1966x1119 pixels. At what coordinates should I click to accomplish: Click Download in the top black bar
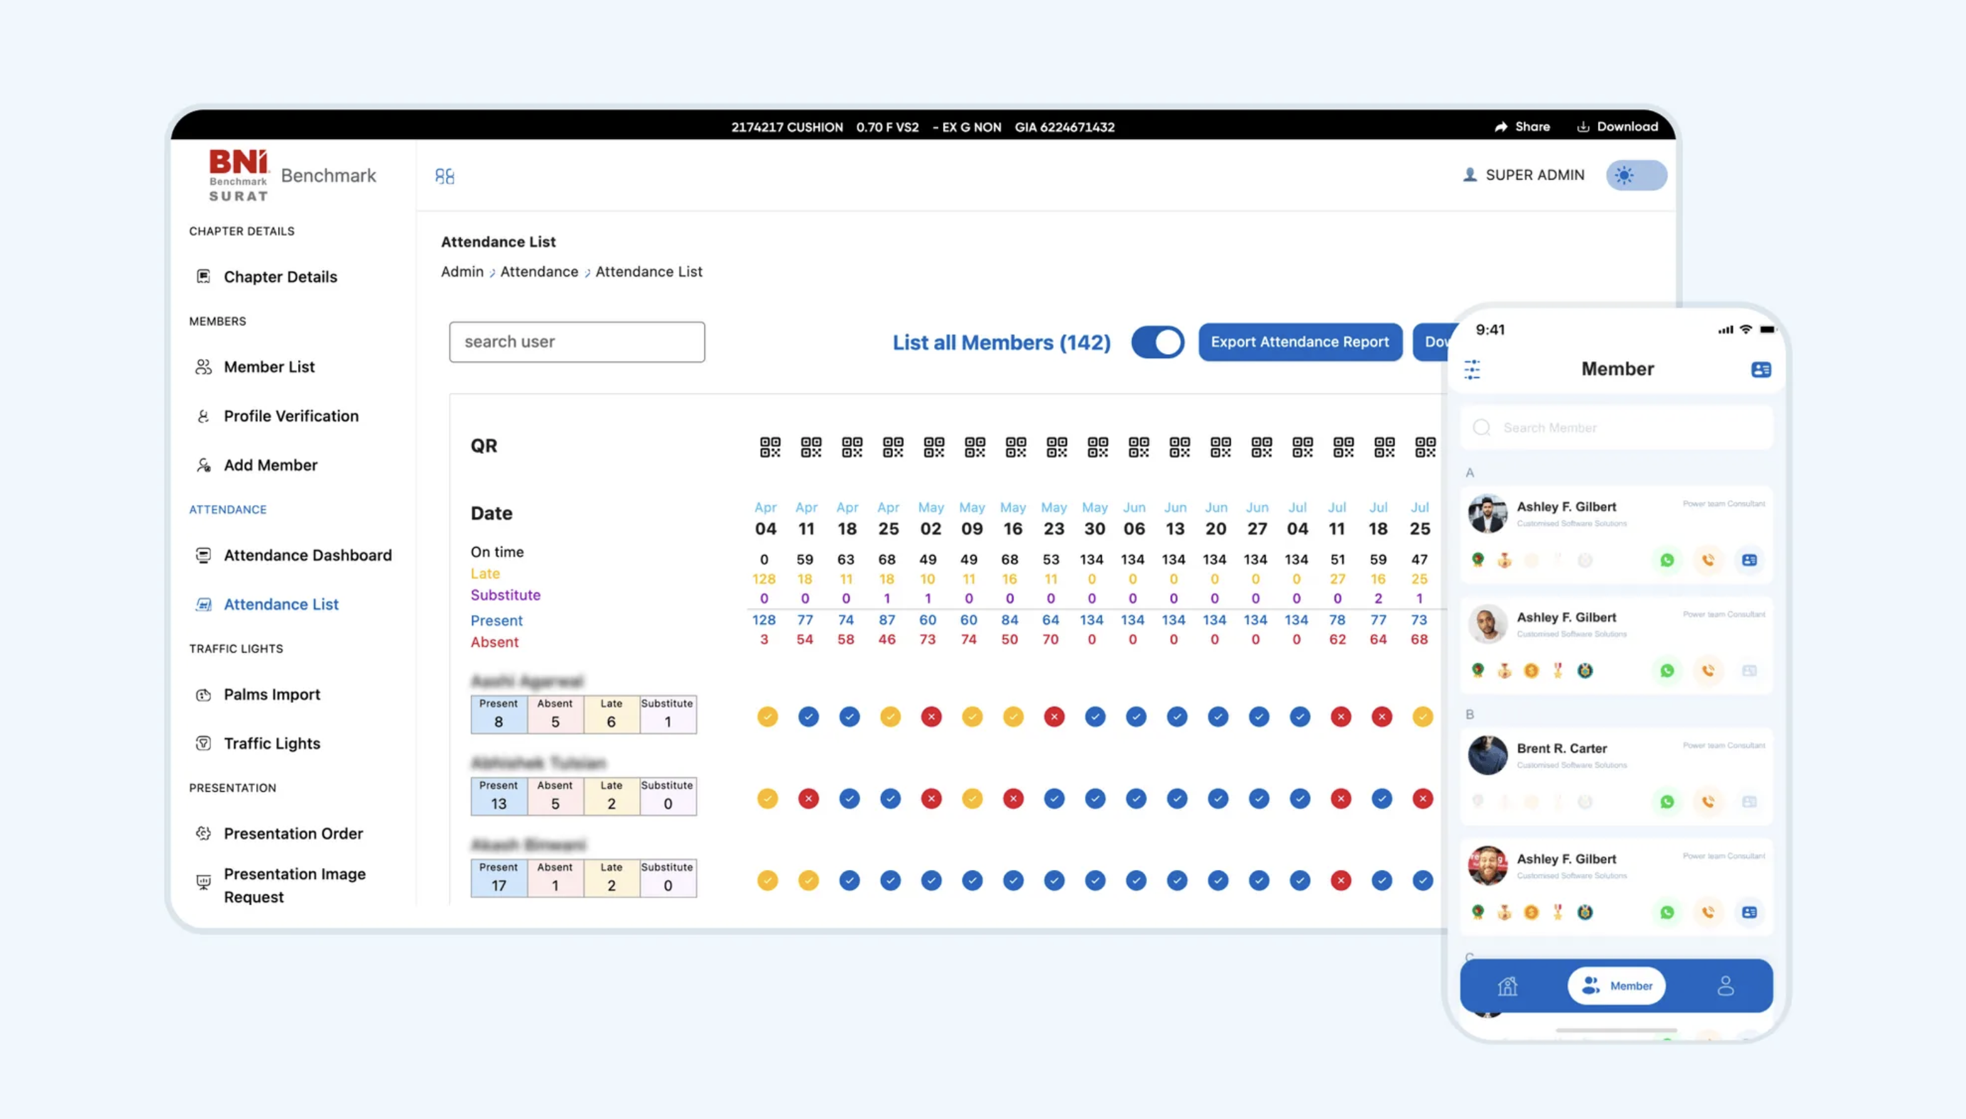point(1617,127)
